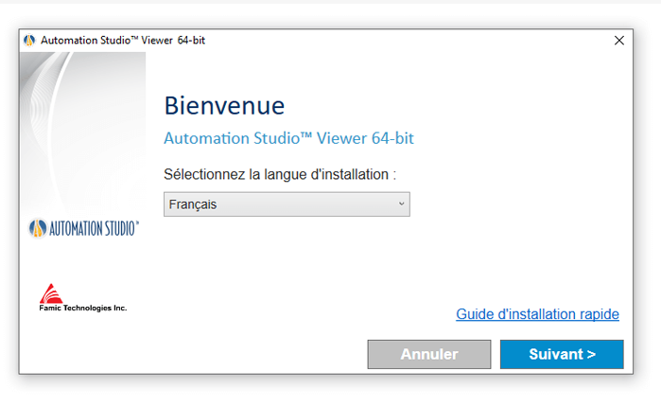Click the Bienvenue heading
Screen dimensions: 661x407
click(224, 105)
